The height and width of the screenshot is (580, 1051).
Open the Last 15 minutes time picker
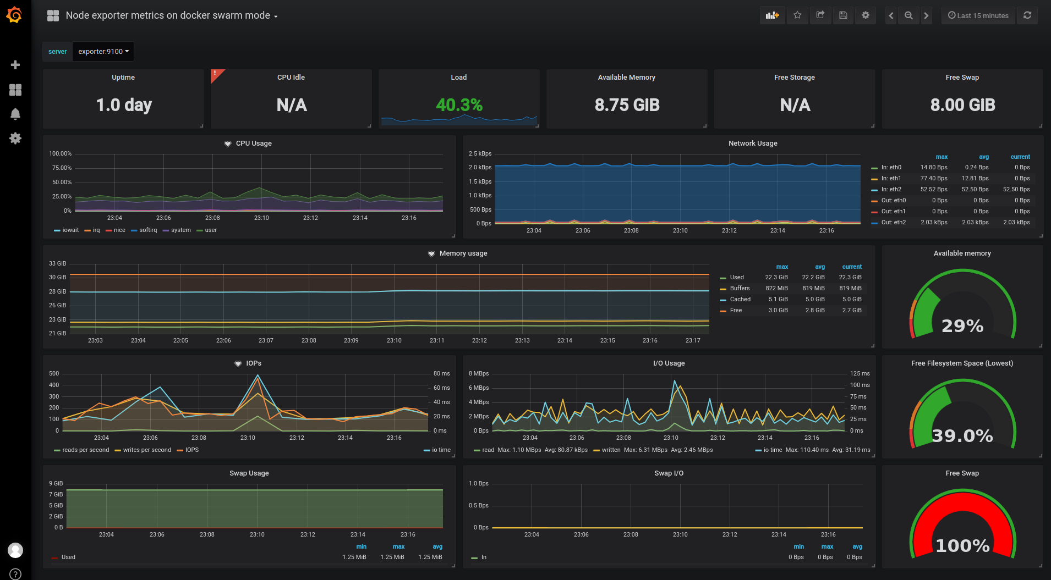(978, 15)
